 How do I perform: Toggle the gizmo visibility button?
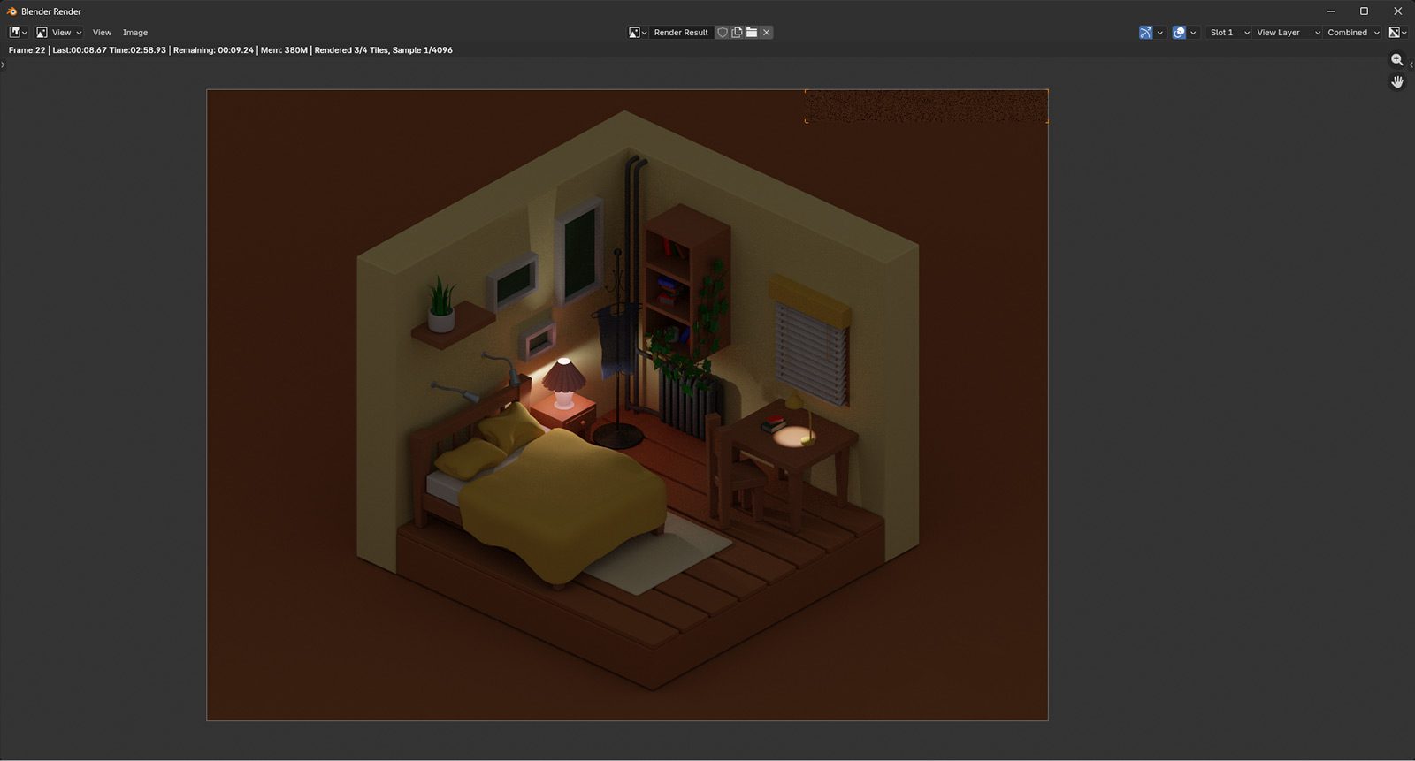[1145, 33]
